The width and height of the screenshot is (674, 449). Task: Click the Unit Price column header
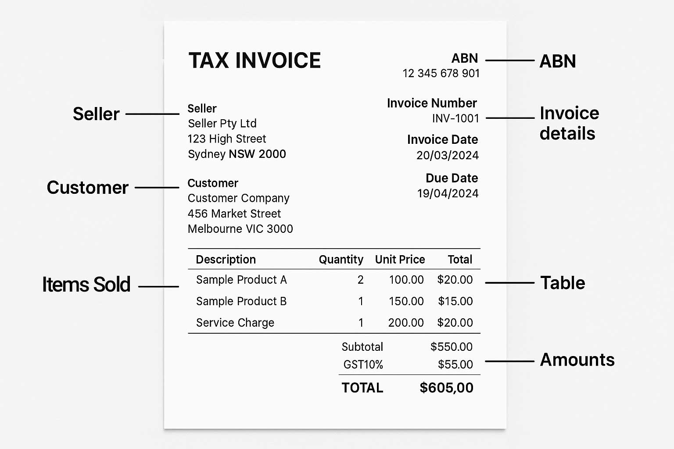(400, 260)
